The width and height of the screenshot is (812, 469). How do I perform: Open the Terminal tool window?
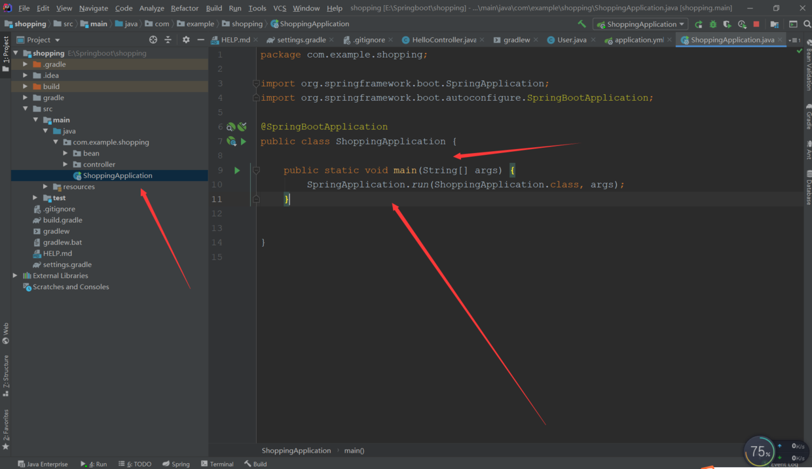[217, 464]
